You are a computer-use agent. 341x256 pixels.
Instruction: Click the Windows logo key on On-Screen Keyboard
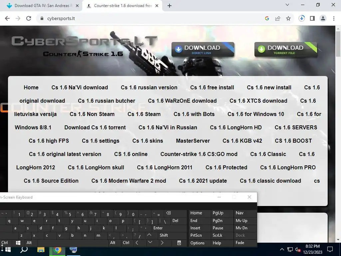18,243
